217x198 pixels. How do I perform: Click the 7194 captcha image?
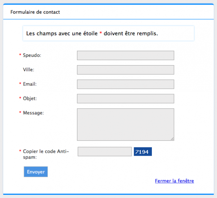coord(142,152)
